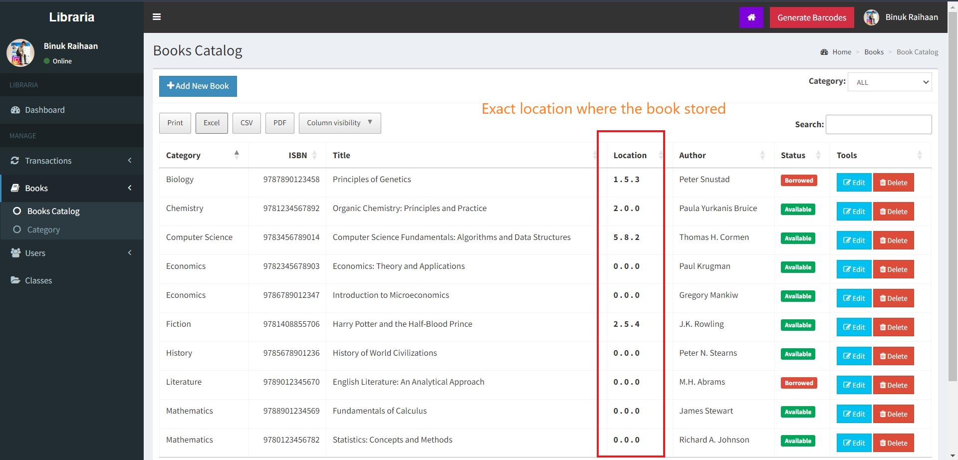Sort by Status column arrows
The height and width of the screenshot is (460, 958).
pyautogui.click(x=818, y=155)
